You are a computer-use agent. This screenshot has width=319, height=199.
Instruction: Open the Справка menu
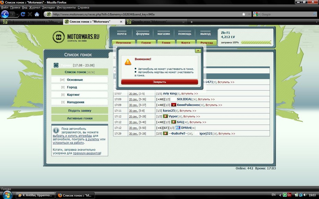(83, 8)
